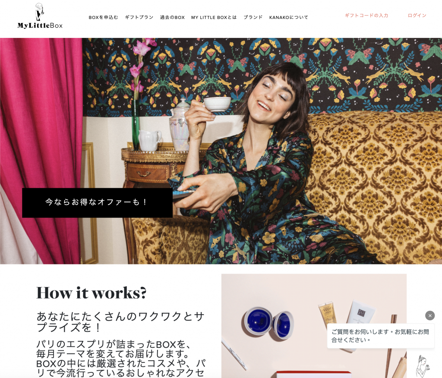Click the chat message ご質問をお伺いします bubble
442x378 pixels.
(381, 336)
